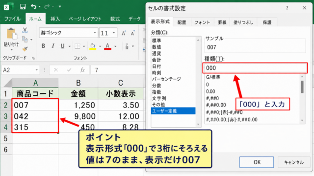
Task: Select the ホーム ribbon tab
Action: 35,19
